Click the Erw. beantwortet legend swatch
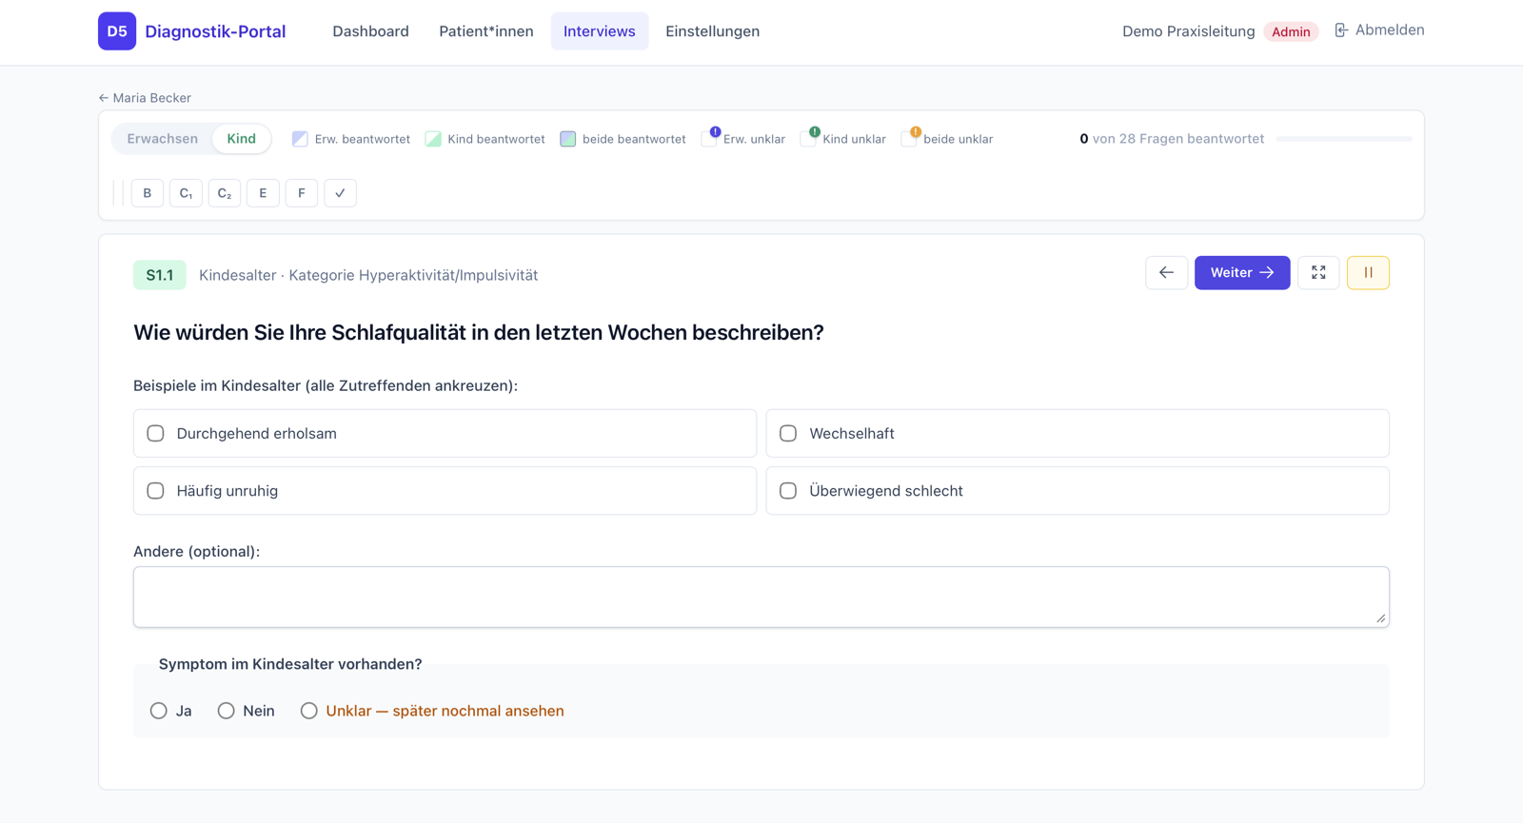The height and width of the screenshot is (823, 1523). pyautogui.click(x=300, y=139)
